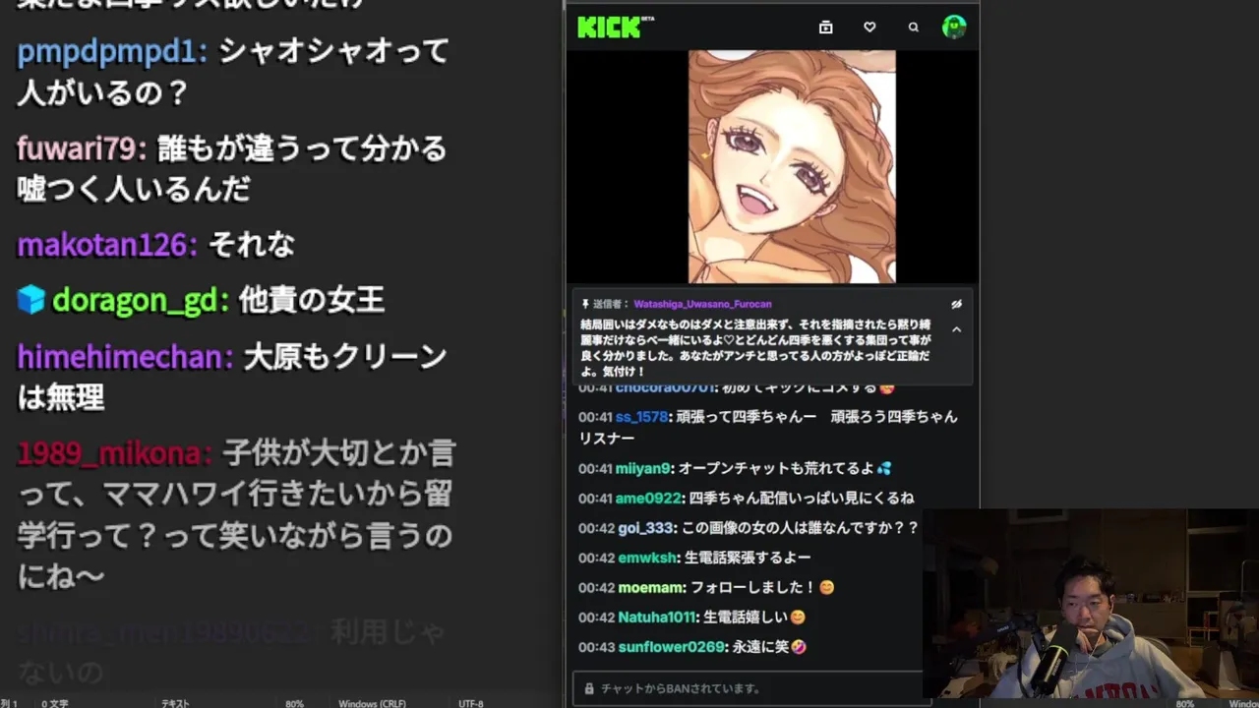
Task: Click username miiyan9 in Kick chat
Action: coord(643,469)
